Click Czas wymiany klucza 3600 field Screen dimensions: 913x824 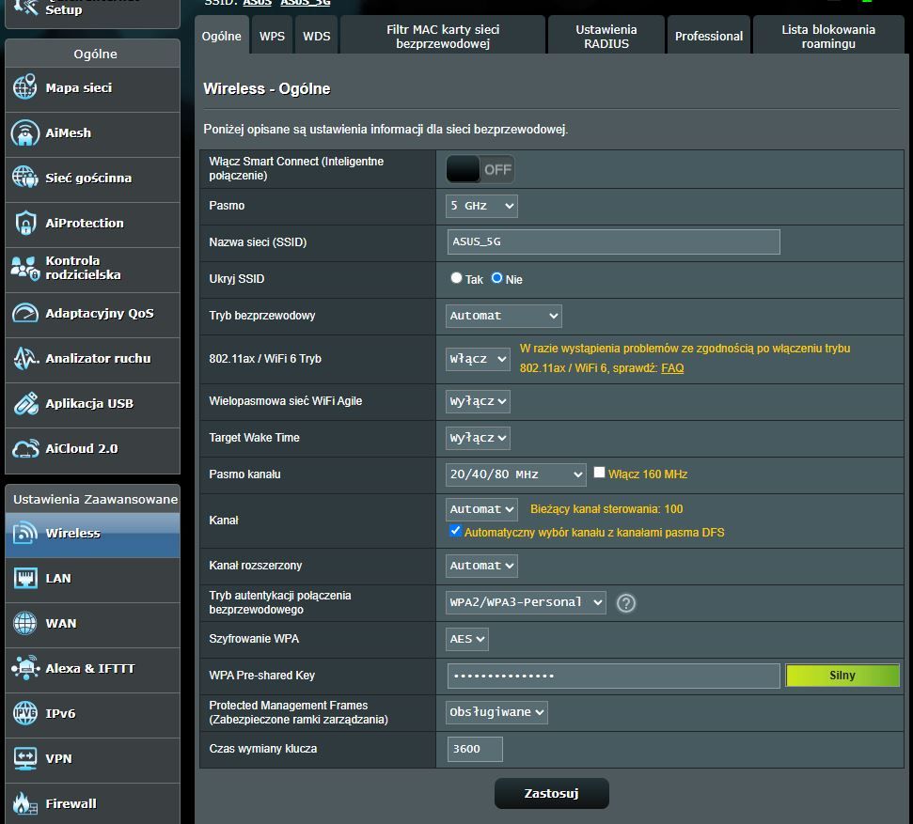475,749
